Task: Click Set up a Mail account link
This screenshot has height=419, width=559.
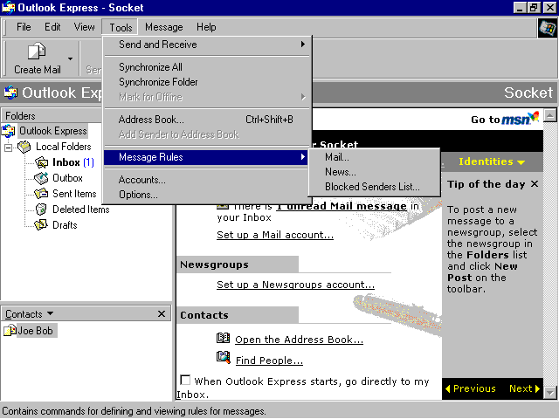Action: (x=275, y=235)
